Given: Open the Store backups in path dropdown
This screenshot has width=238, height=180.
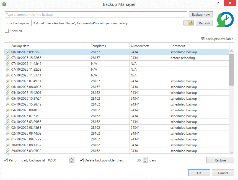Looking at the screenshot, I should 107,23.
